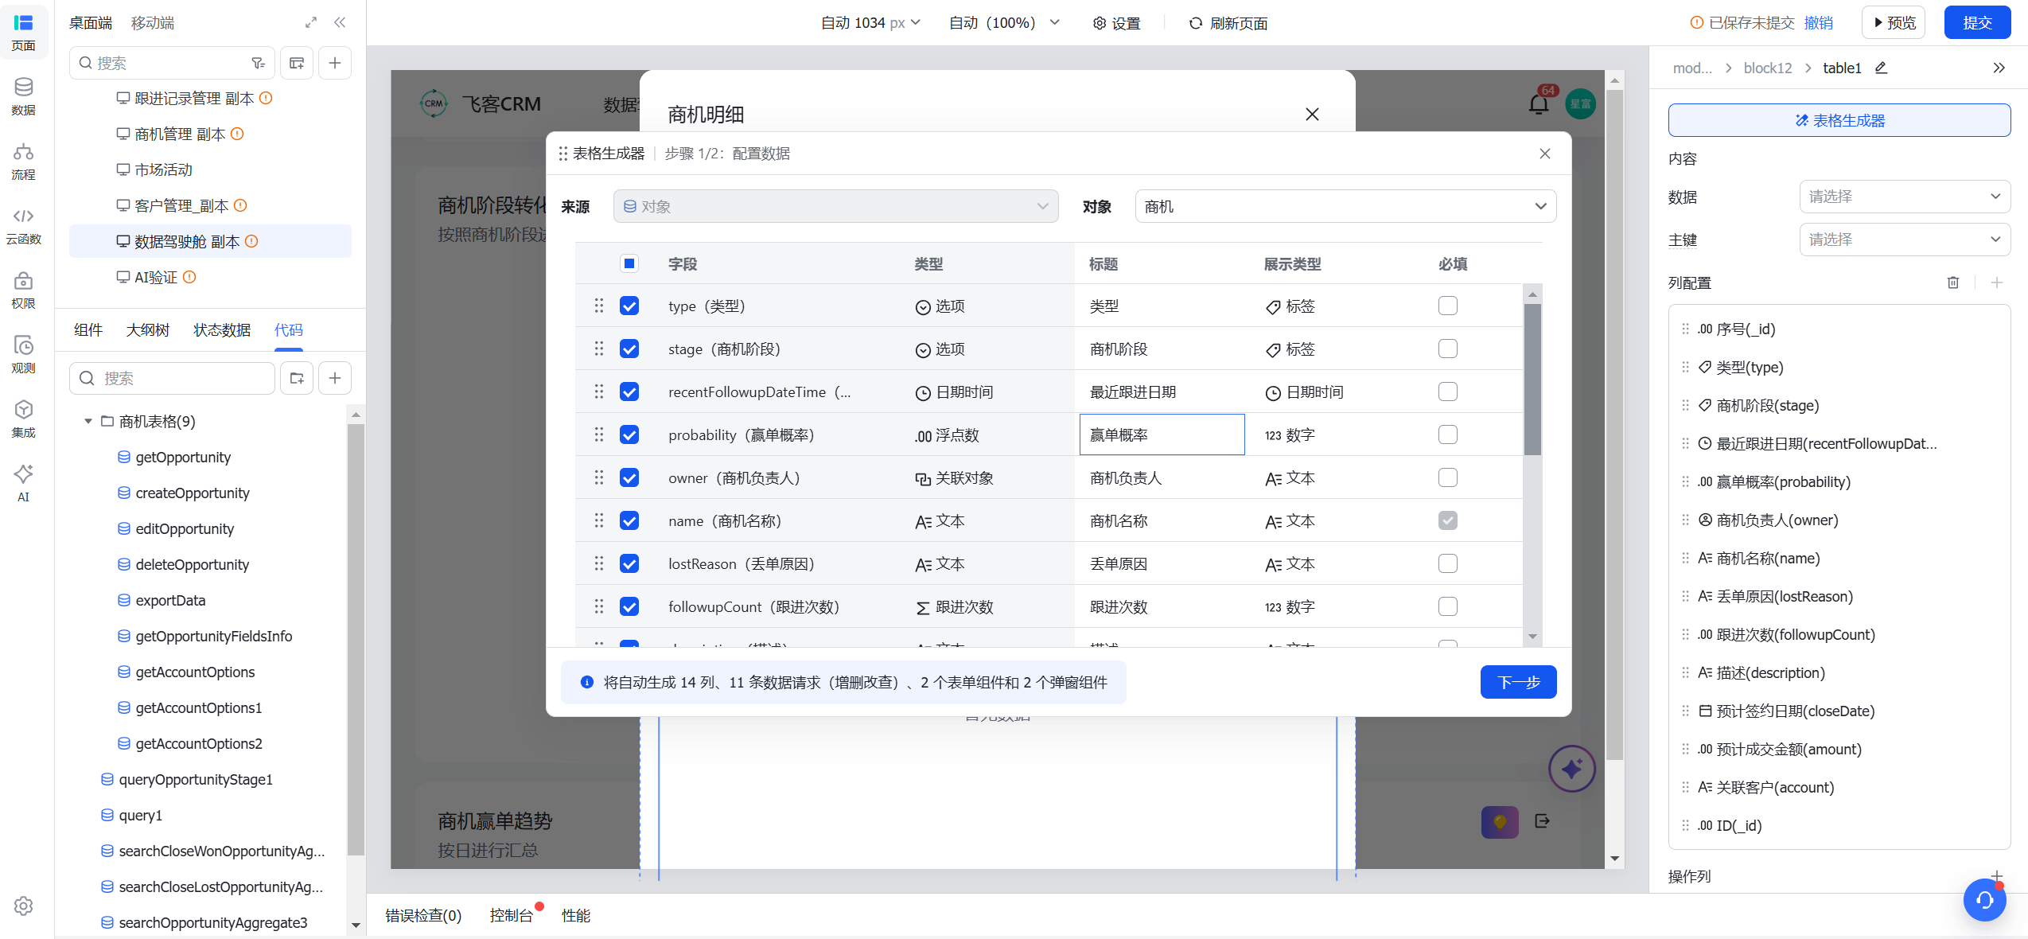Open the support headset floating button
This screenshot has height=939, width=2028.
tap(1984, 900)
